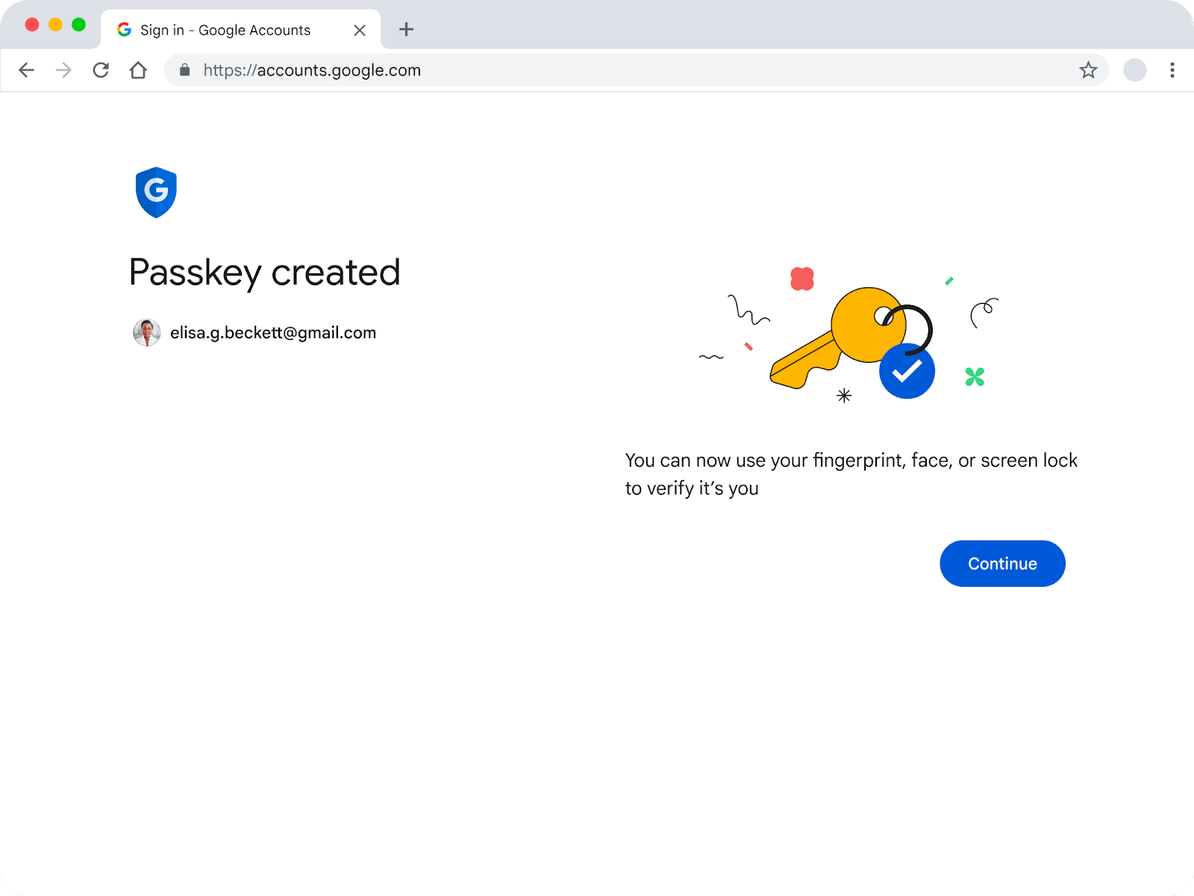Bookmark the page with the star icon
Image resolution: width=1194 pixels, height=896 pixels.
click(x=1089, y=69)
